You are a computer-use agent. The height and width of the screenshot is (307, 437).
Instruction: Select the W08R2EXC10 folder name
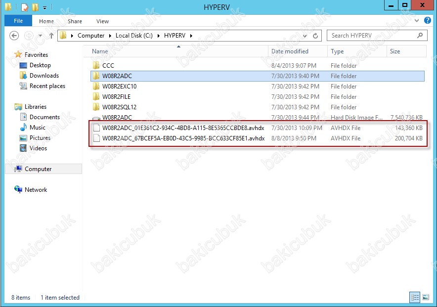[x=119, y=87]
